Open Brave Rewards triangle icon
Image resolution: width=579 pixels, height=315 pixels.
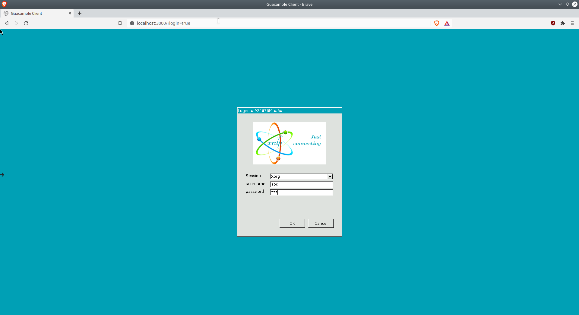tap(447, 23)
